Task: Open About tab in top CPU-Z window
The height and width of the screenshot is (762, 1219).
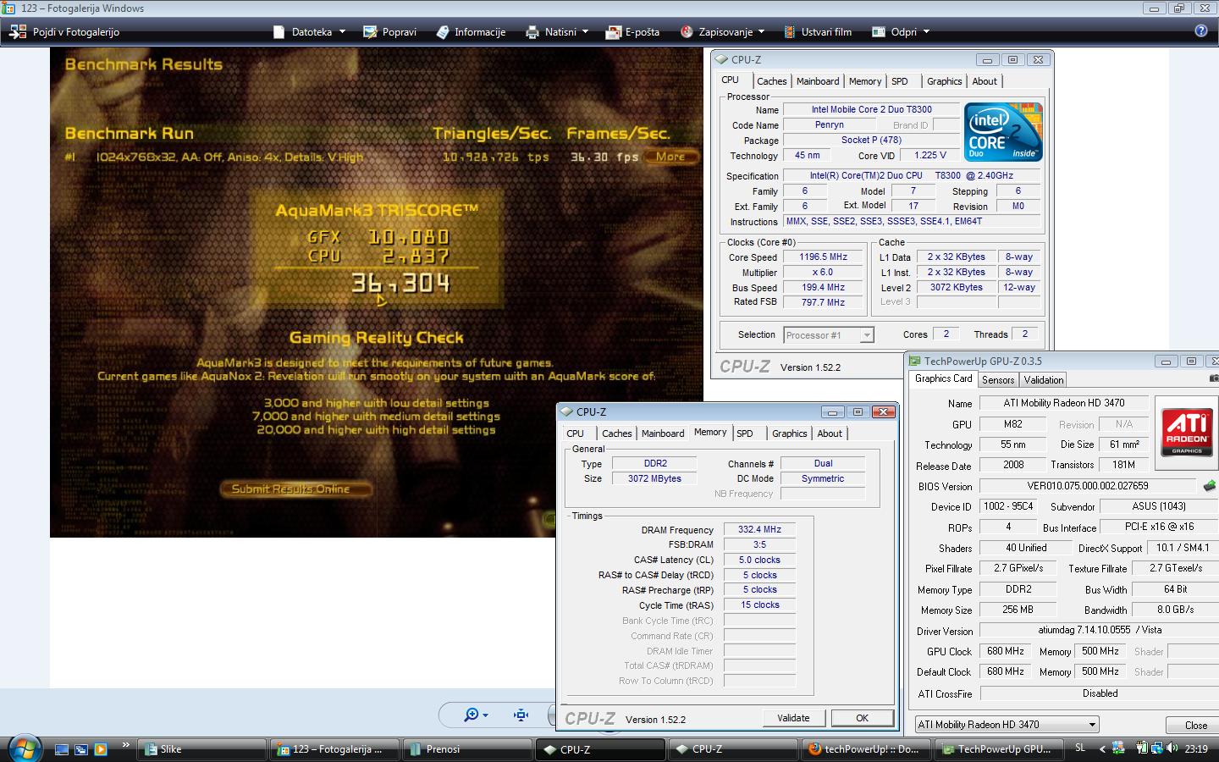Action: pyautogui.click(x=985, y=81)
